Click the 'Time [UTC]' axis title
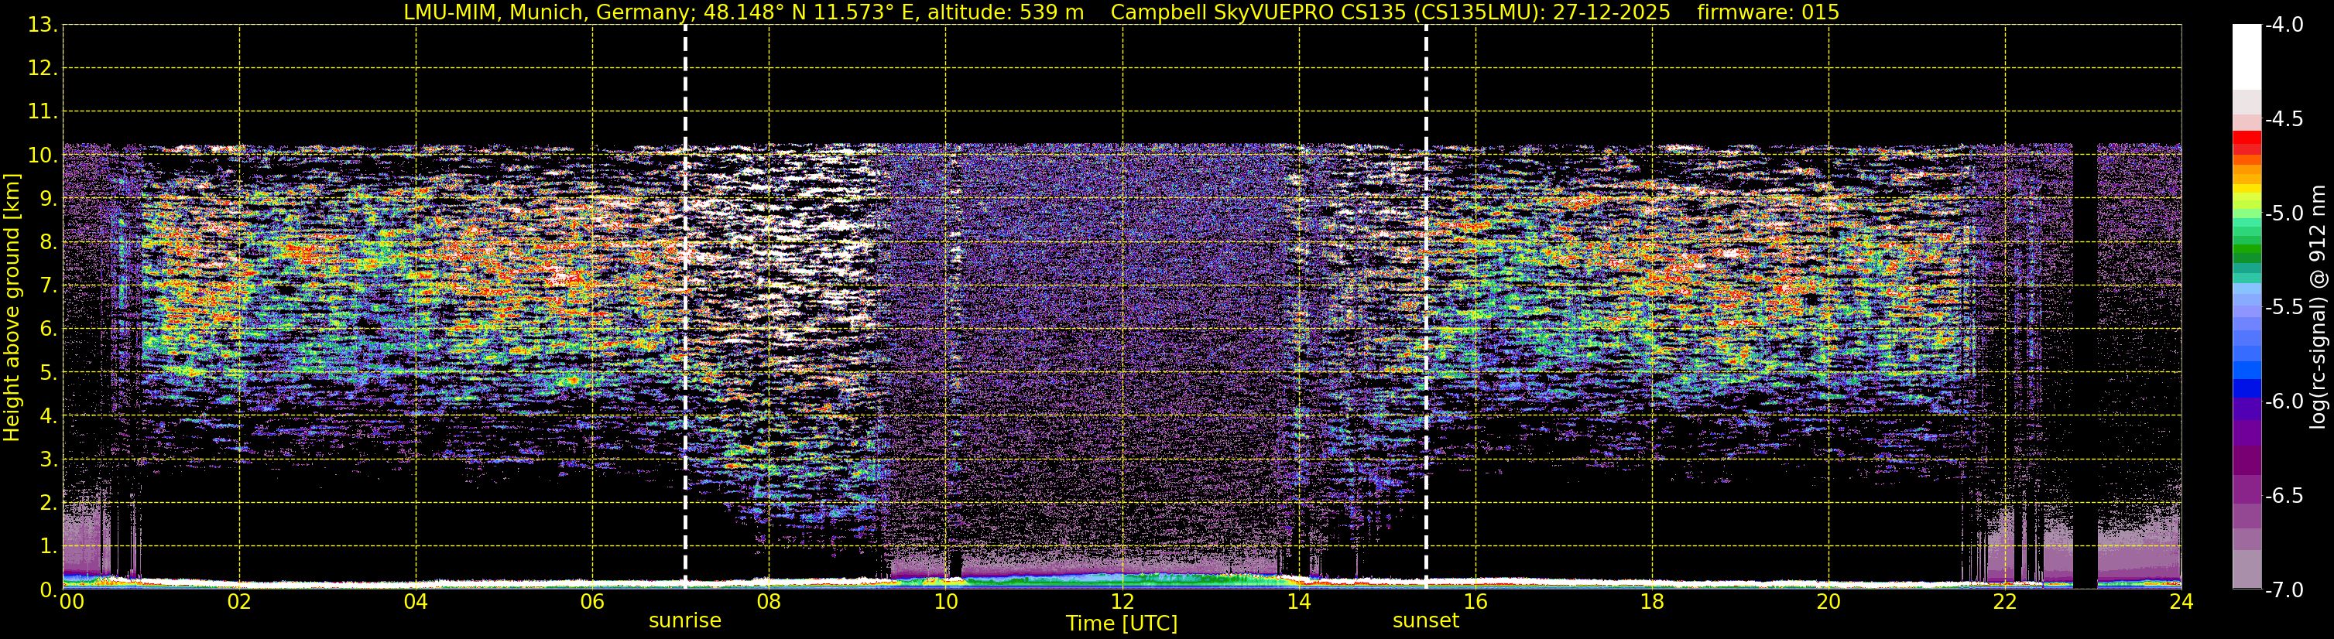Image resolution: width=2334 pixels, height=639 pixels. tap(1122, 624)
